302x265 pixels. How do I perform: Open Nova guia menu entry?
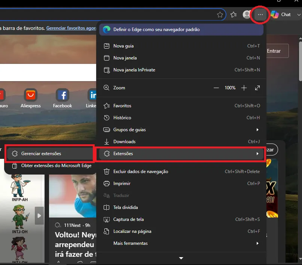[181, 46]
